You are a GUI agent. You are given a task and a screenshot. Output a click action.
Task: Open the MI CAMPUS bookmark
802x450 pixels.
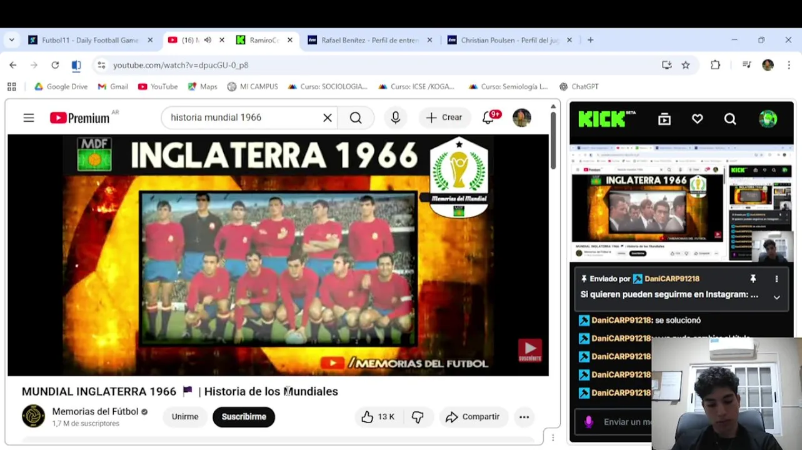pyautogui.click(x=253, y=87)
